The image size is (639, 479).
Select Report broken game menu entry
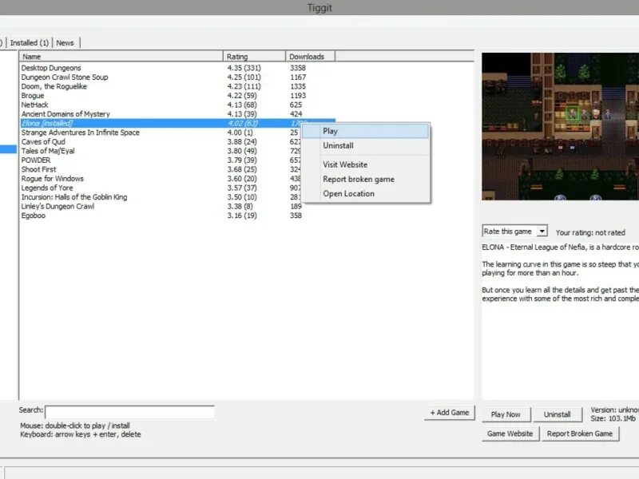(x=366, y=179)
